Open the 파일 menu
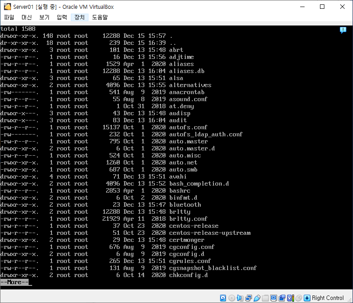Screen dimensions: 353x303 (x=9, y=17)
